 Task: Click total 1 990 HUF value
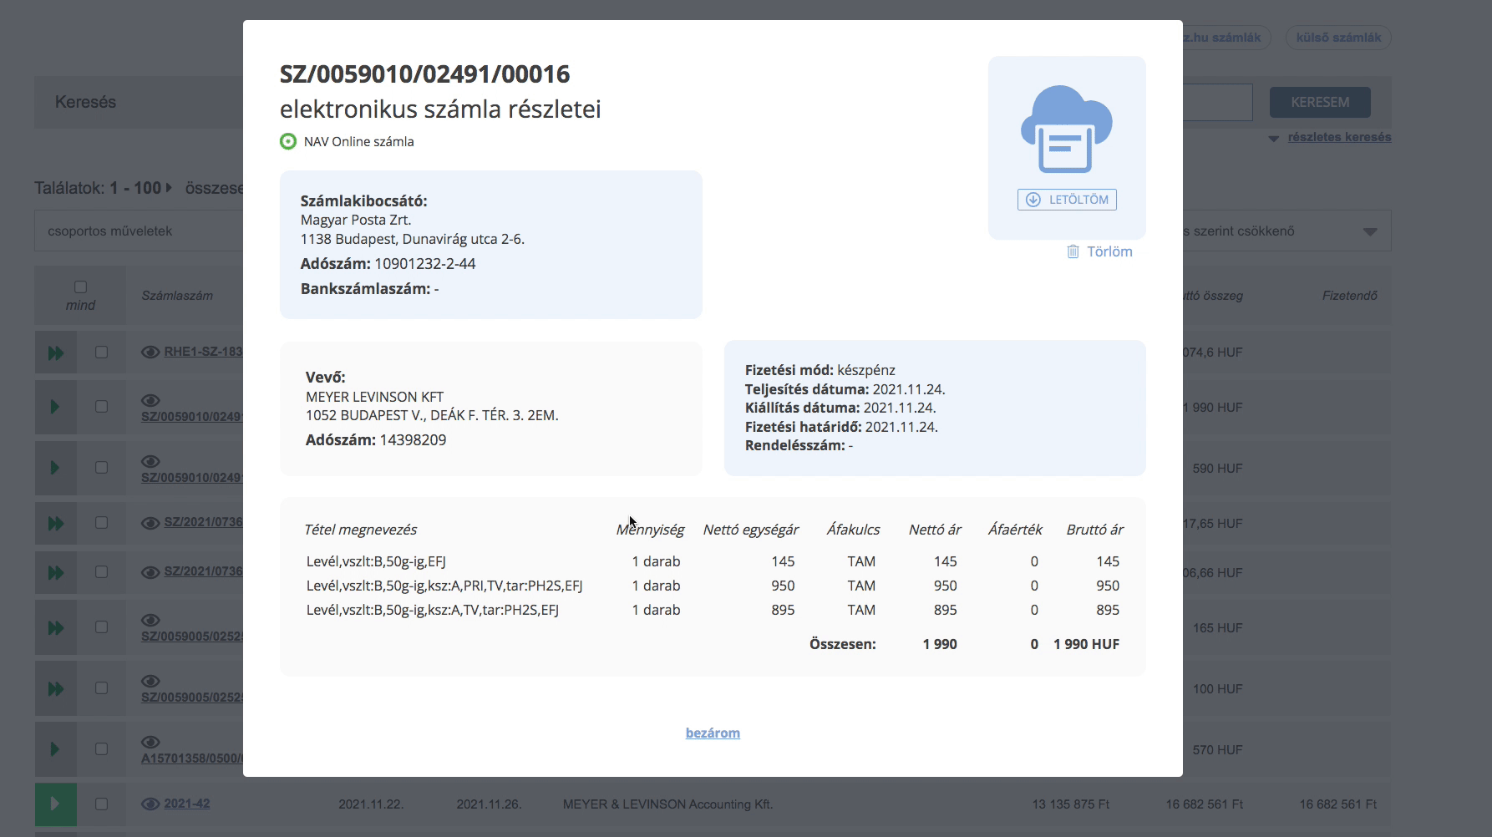click(x=1086, y=644)
